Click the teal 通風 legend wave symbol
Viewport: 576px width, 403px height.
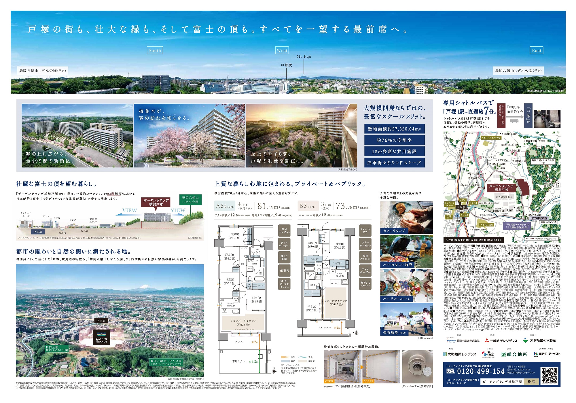(x=302, y=357)
